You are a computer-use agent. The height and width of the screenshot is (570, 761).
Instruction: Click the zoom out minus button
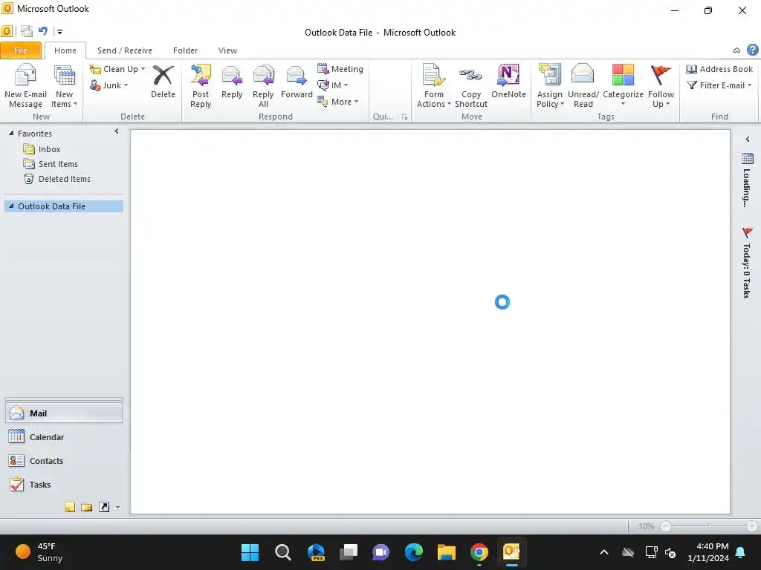(x=666, y=526)
